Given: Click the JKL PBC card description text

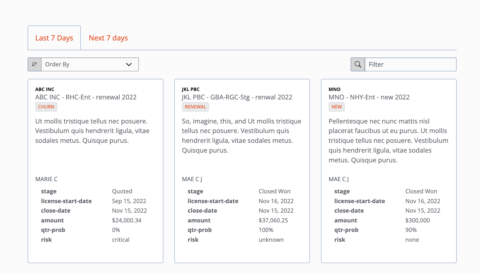Looking at the screenshot, I should click(241, 136).
